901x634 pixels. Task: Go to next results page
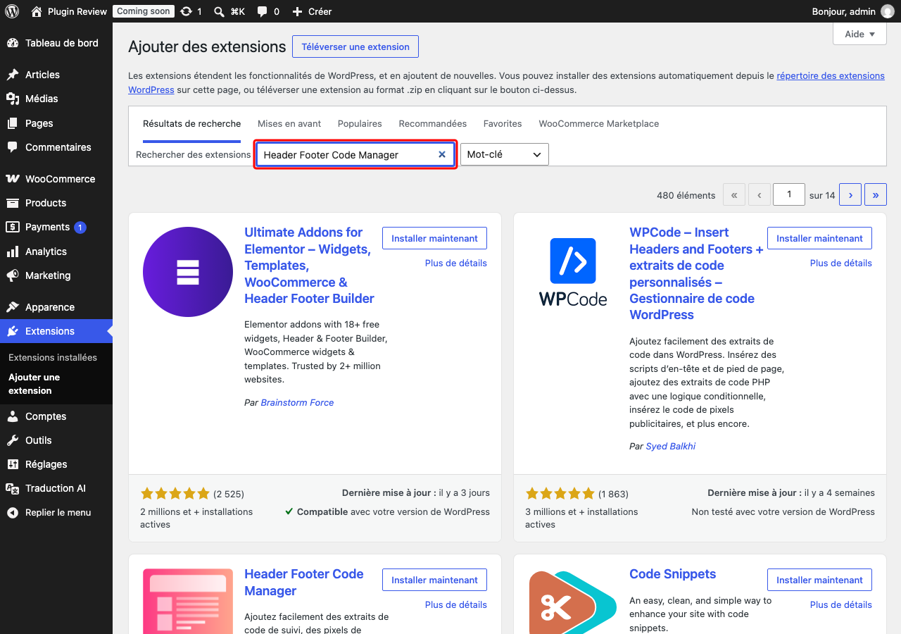click(x=850, y=195)
